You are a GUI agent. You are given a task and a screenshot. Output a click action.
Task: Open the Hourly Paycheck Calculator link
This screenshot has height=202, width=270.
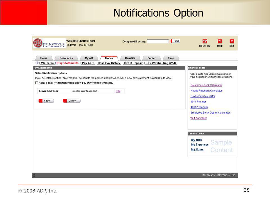[206, 91]
